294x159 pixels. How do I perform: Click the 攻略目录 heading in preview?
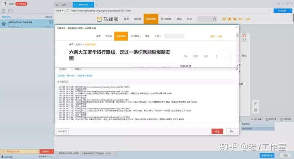186,66
